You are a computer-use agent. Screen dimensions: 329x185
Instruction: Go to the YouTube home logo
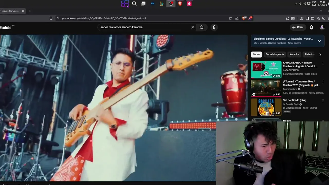click(6, 27)
